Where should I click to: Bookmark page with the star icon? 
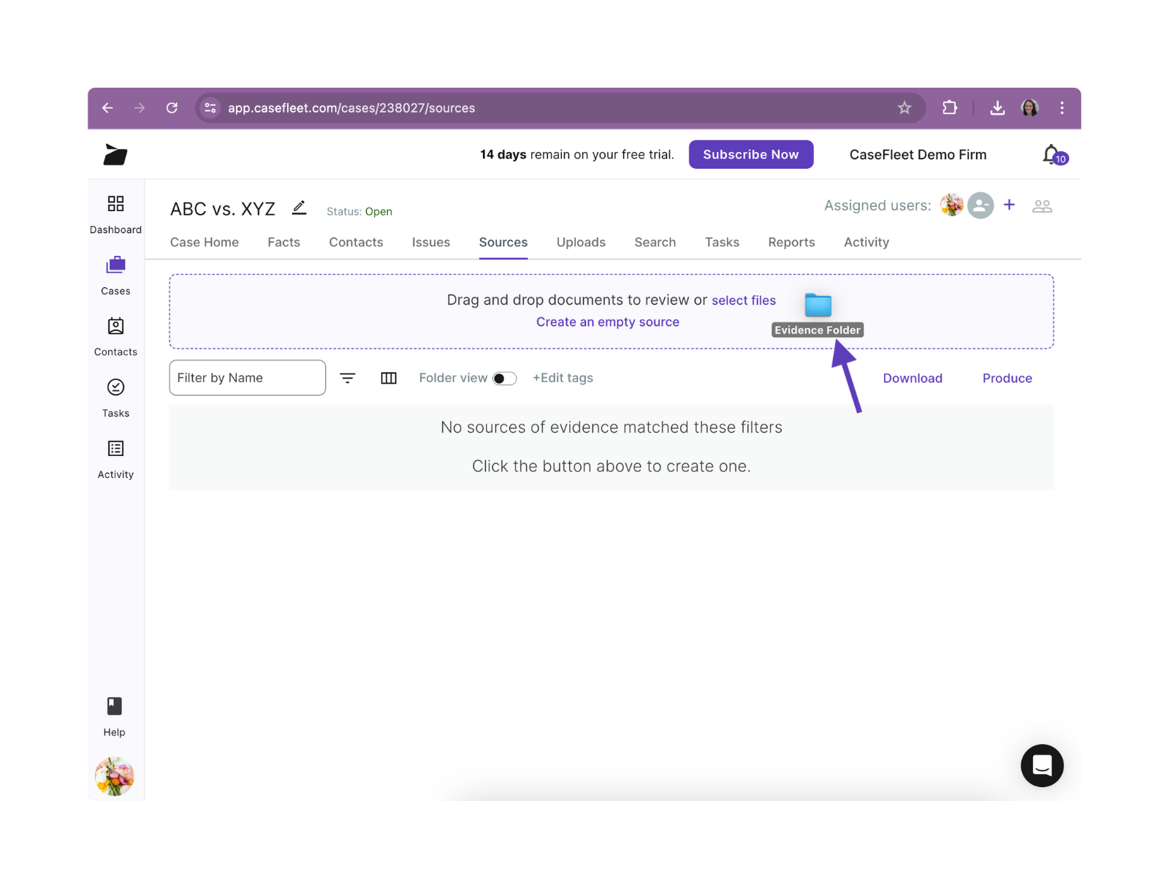(x=905, y=108)
